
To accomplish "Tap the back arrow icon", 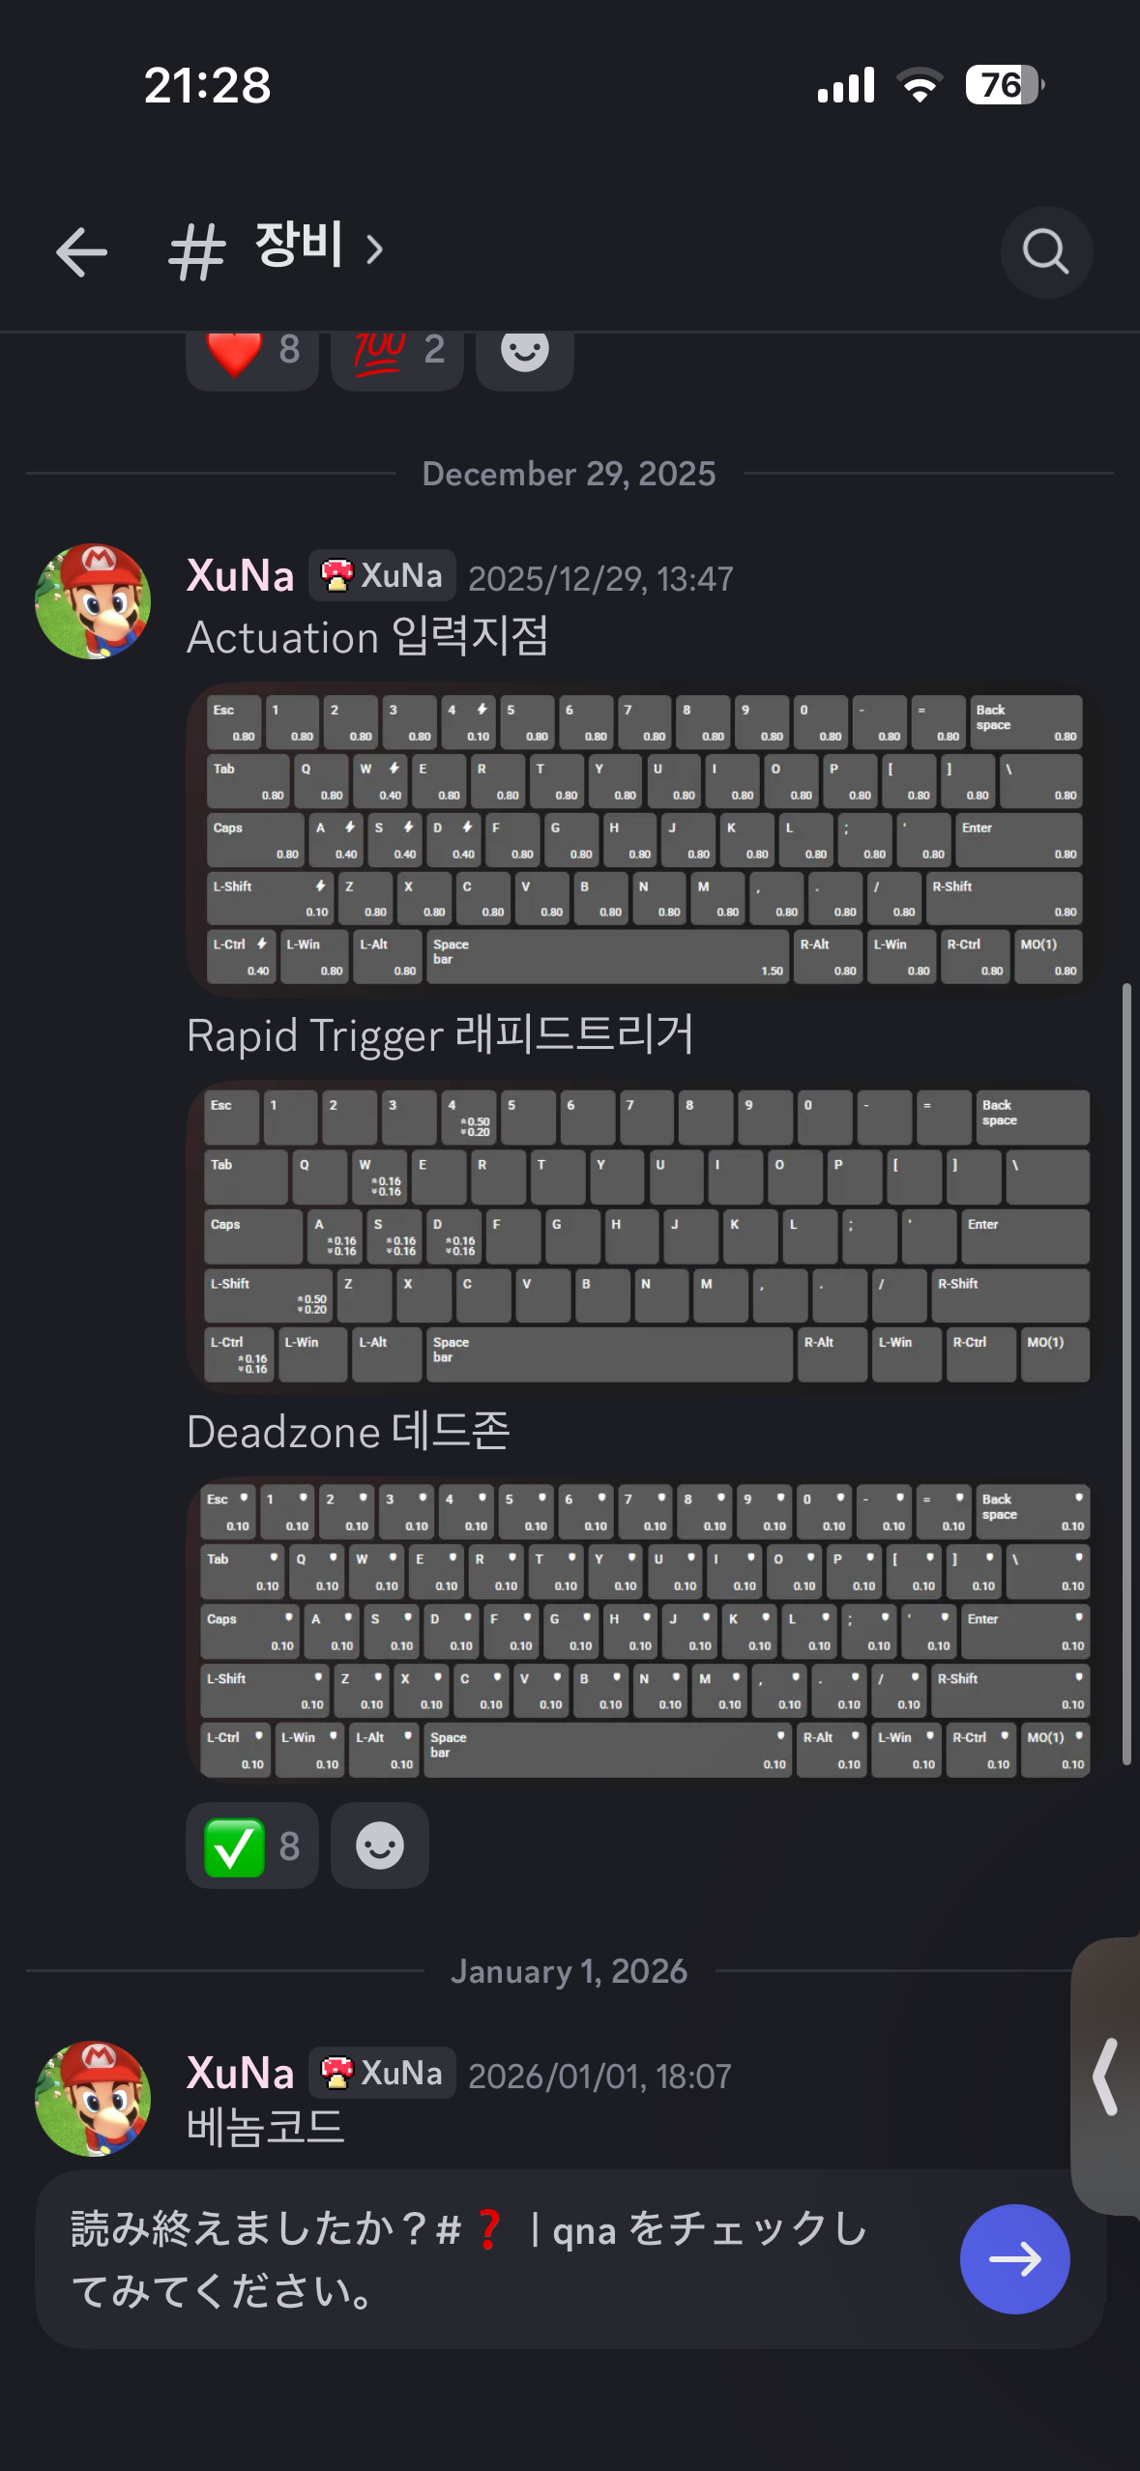I will pos(81,252).
